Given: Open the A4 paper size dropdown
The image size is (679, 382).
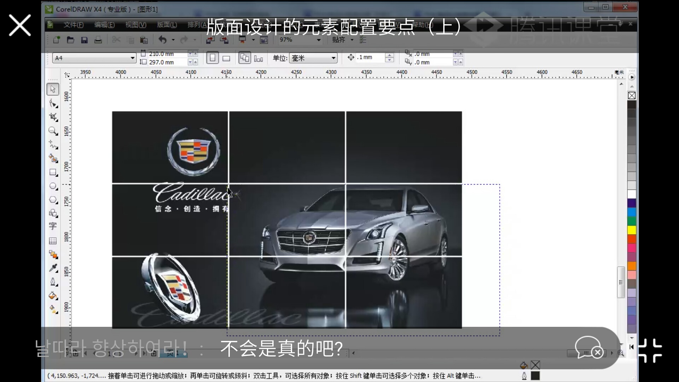Looking at the screenshot, I should [x=132, y=58].
